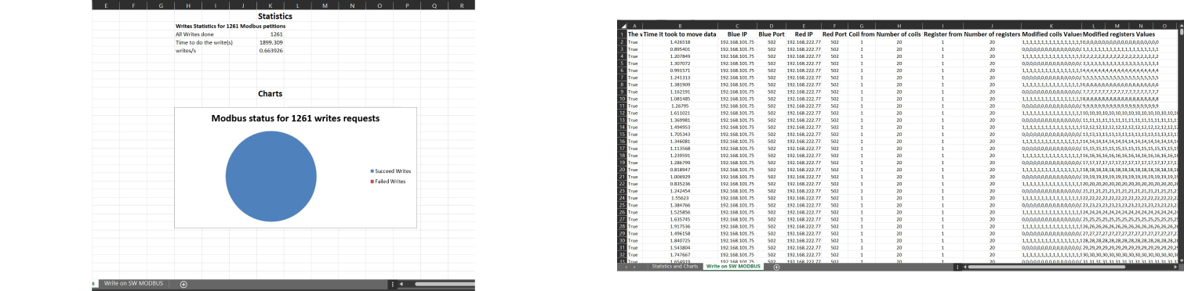Select the Red Port header cell
This screenshot has height=291, width=1184.
(834, 34)
